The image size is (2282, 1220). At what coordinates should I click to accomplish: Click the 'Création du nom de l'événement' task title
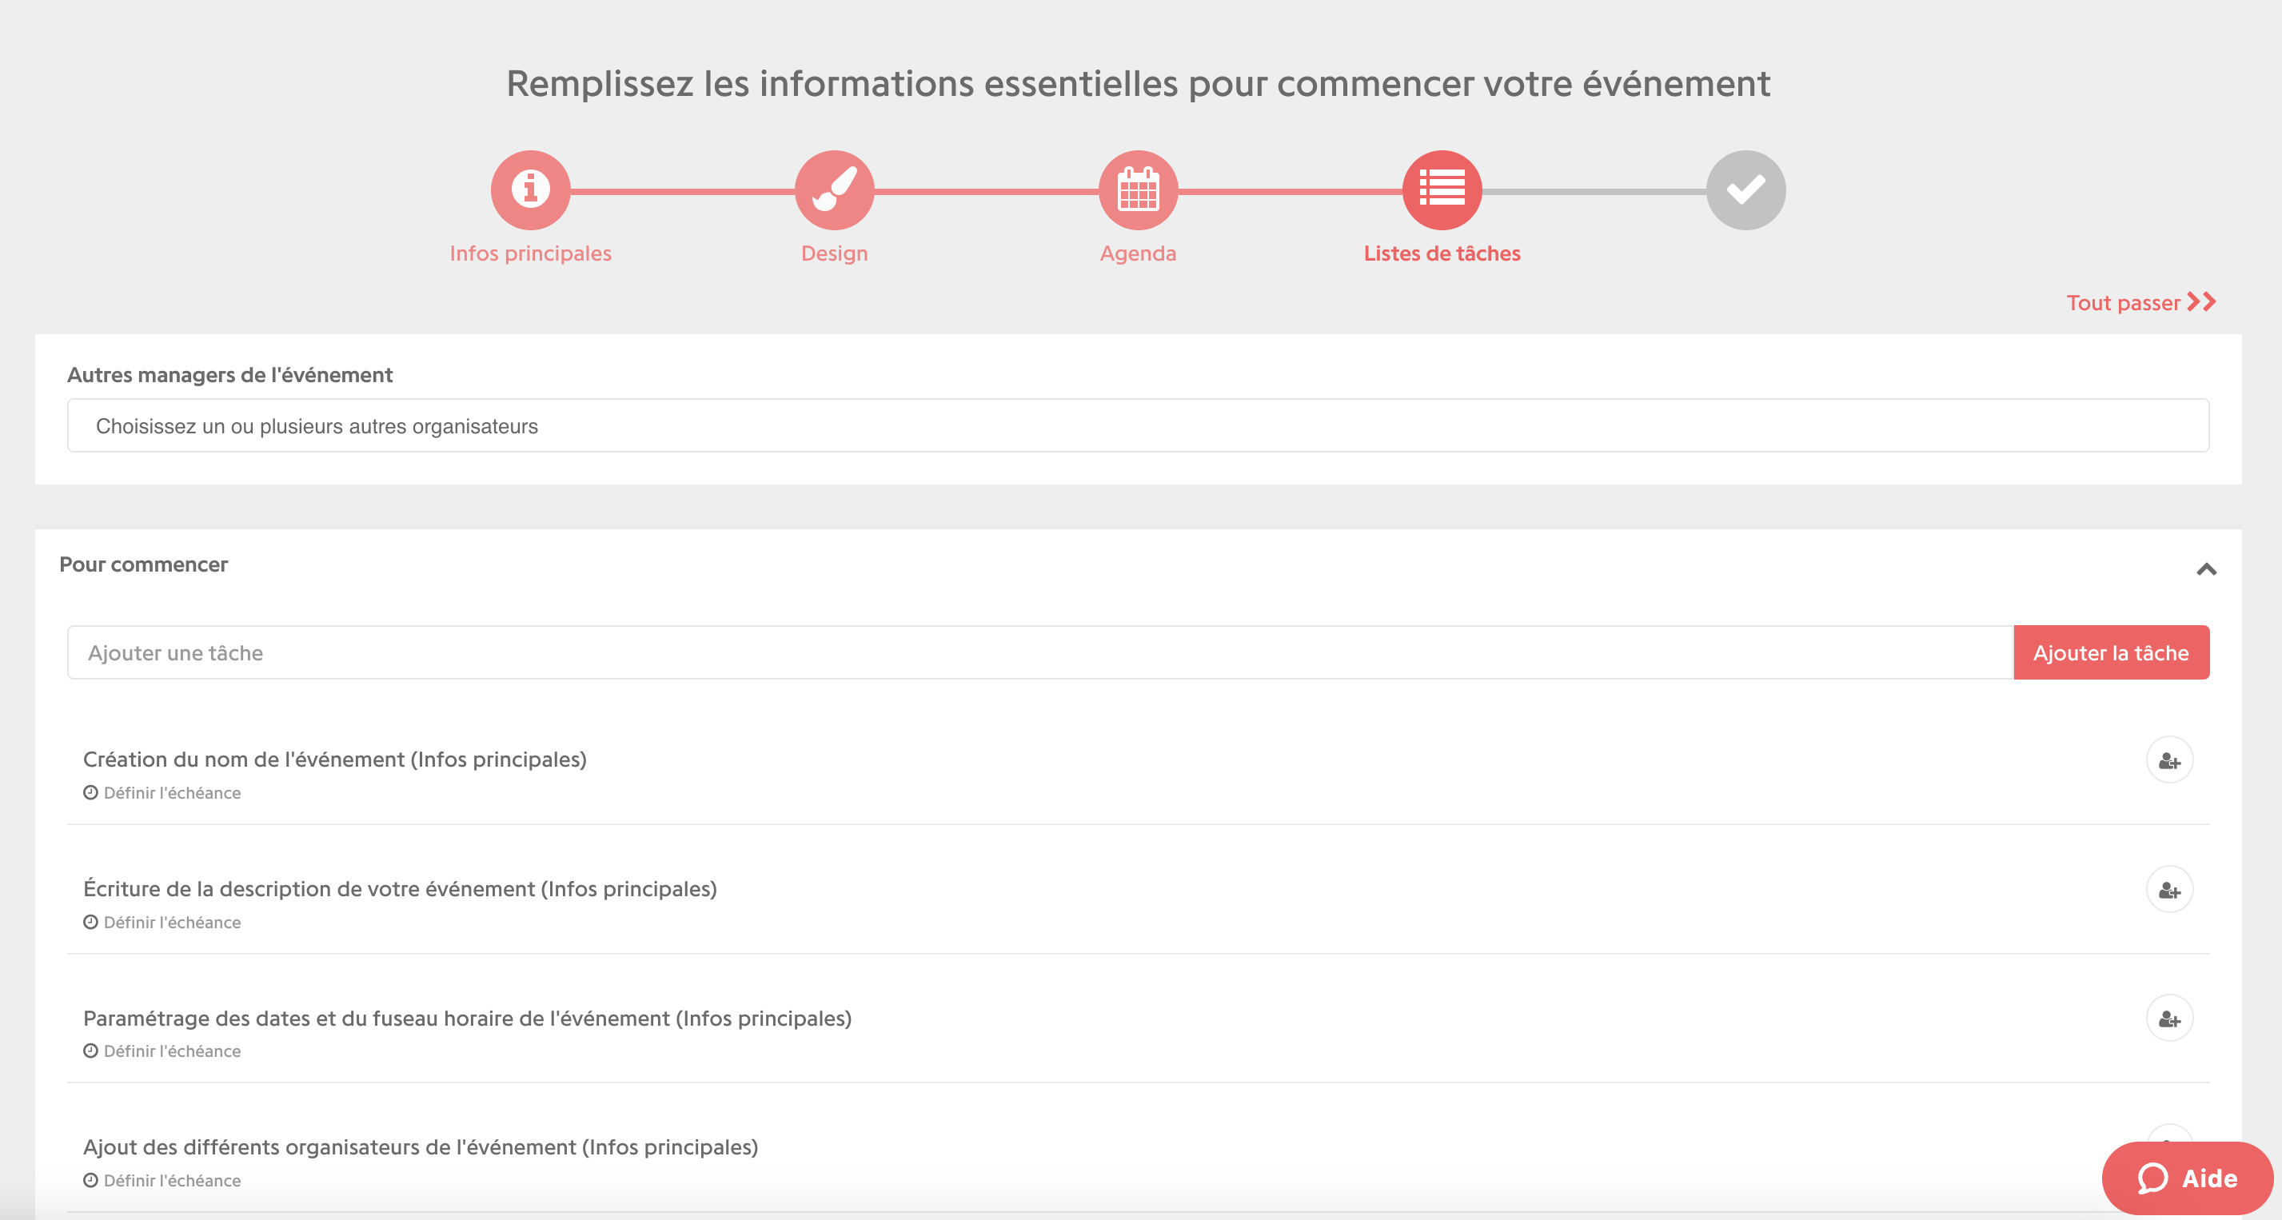point(335,760)
